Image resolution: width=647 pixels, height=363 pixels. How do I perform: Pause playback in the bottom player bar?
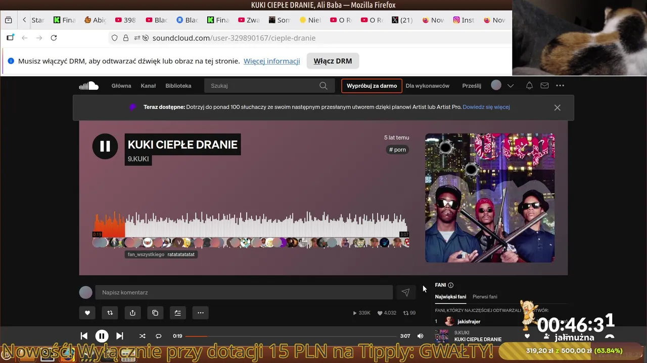pyautogui.click(x=102, y=336)
